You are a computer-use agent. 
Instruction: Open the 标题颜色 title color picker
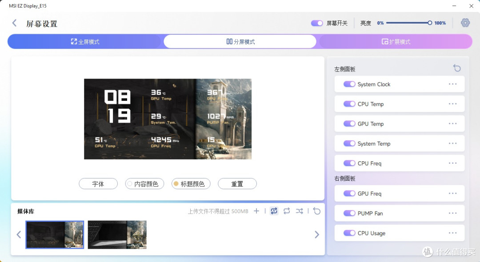[191, 184]
